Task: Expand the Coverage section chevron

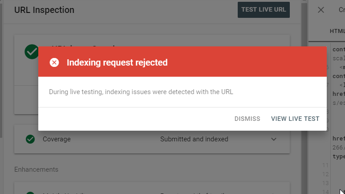Action: click(x=274, y=139)
